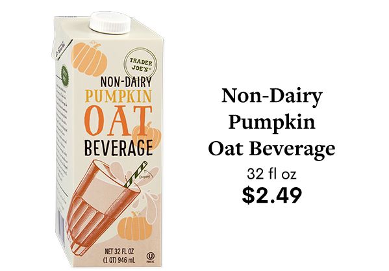Image resolution: width=389 pixels, height=271 pixels.
Task: Click the large orange OAT lettering
Action: pyautogui.click(x=118, y=121)
